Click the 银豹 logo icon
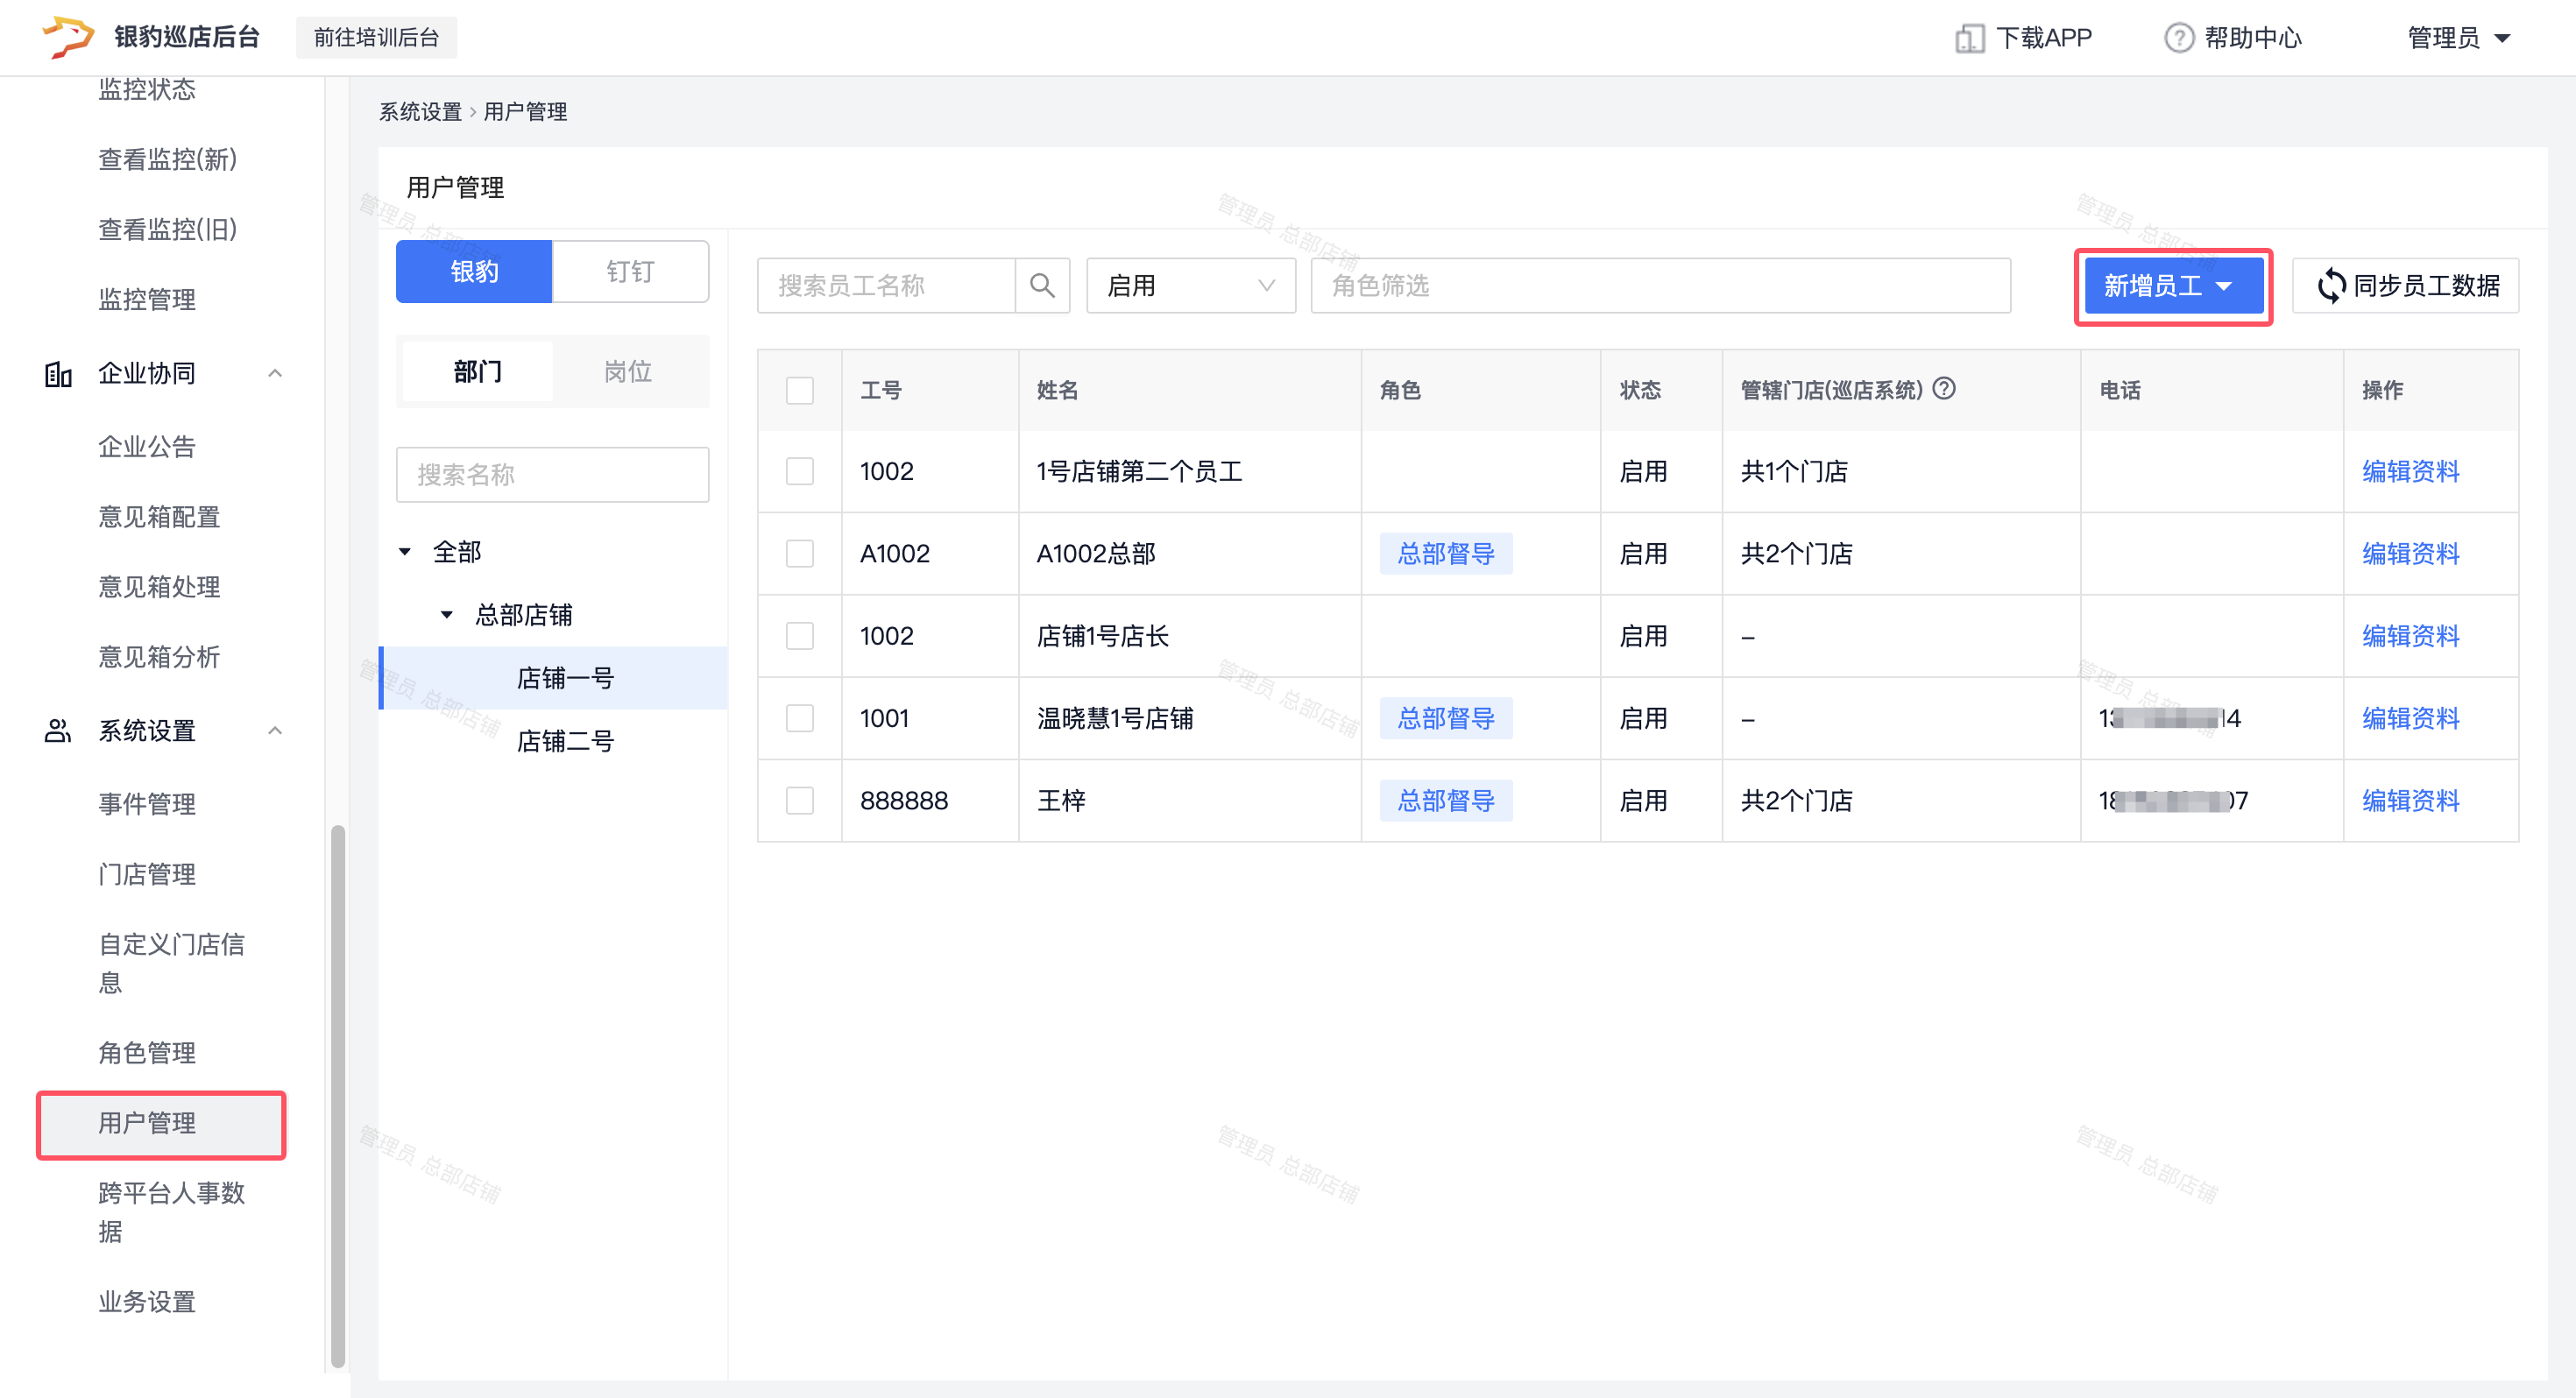 [x=67, y=36]
